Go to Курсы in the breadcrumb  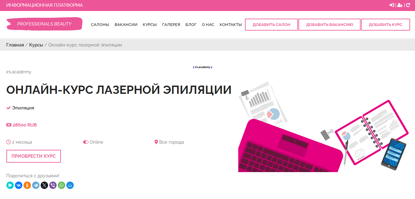pos(36,45)
